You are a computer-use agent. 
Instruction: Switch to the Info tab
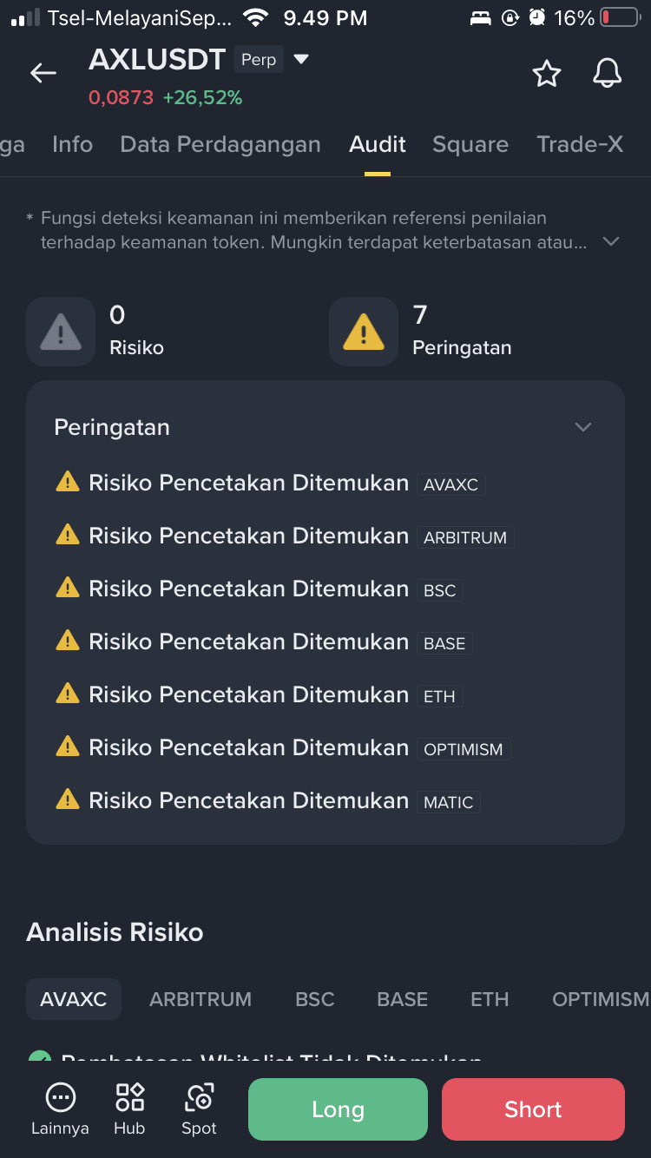(72, 144)
